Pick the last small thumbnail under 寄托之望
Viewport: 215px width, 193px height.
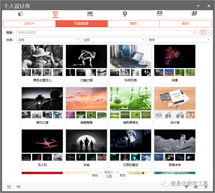tap(58, 115)
